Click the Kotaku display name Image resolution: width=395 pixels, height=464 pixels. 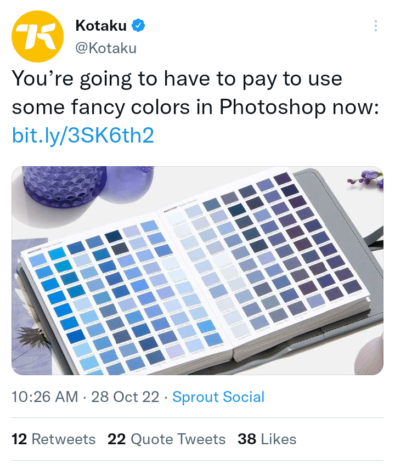(x=101, y=25)
